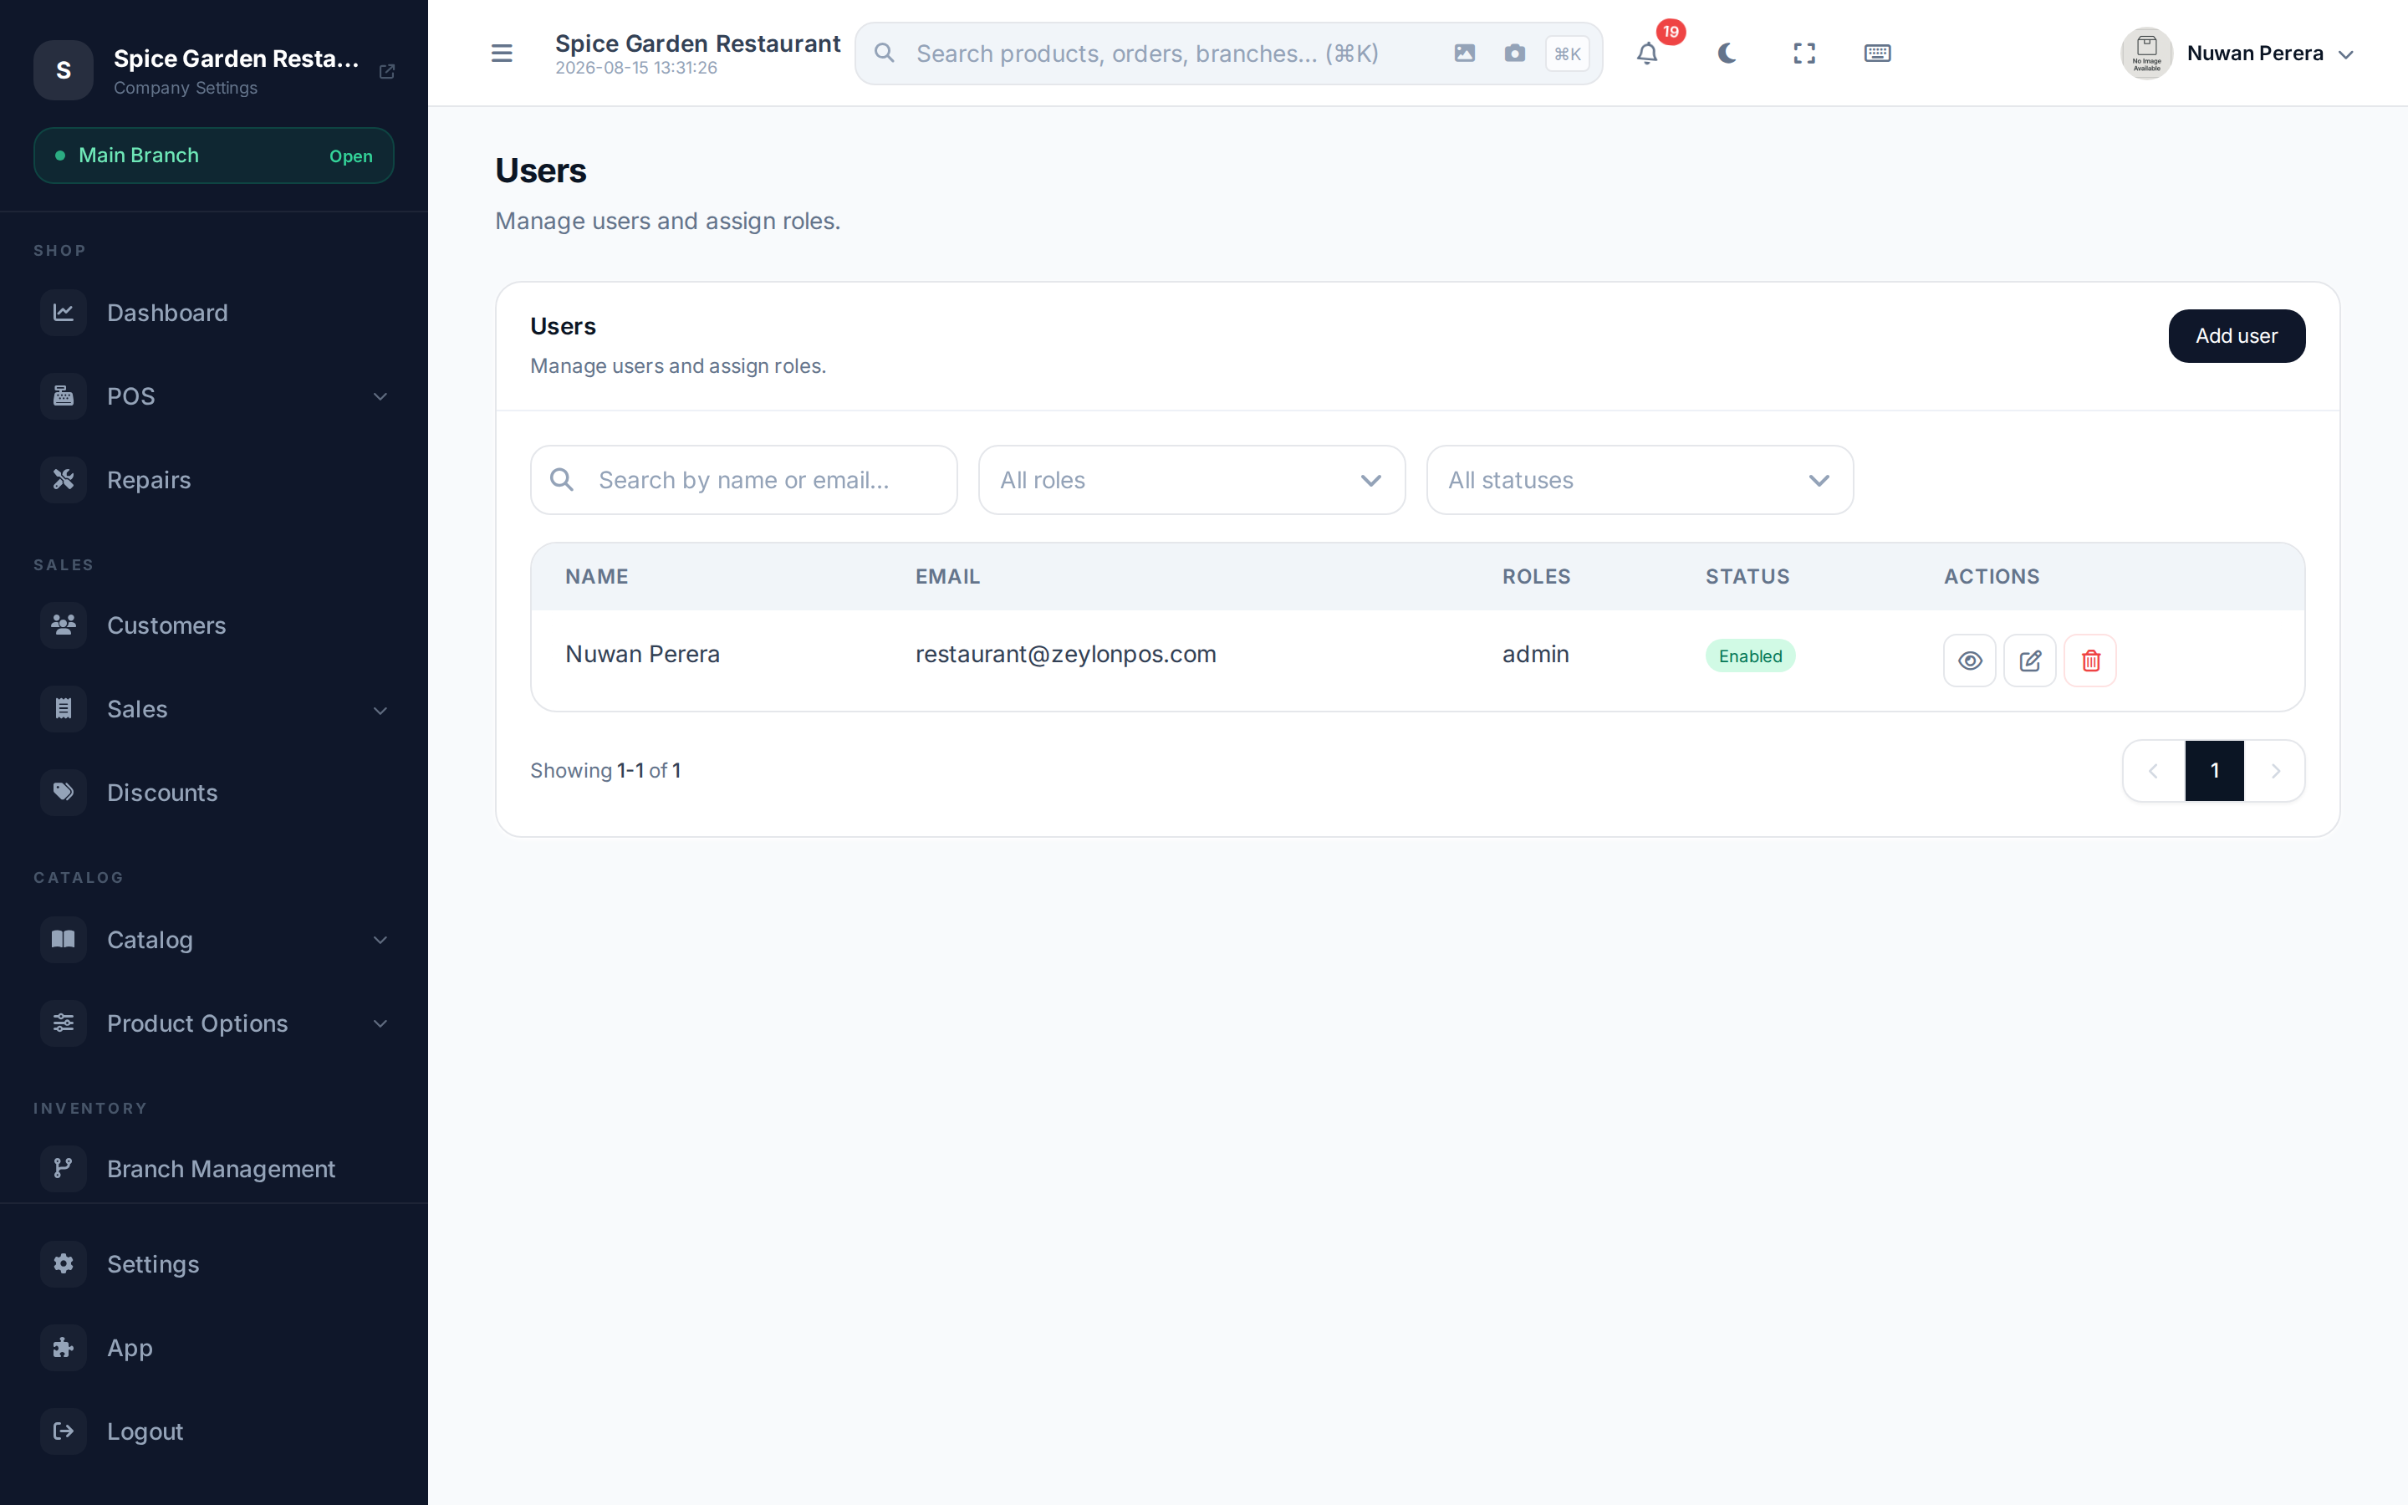Click the NAME column header
The width and height of the screenshot is (2408, 1505).
(597, 576)
